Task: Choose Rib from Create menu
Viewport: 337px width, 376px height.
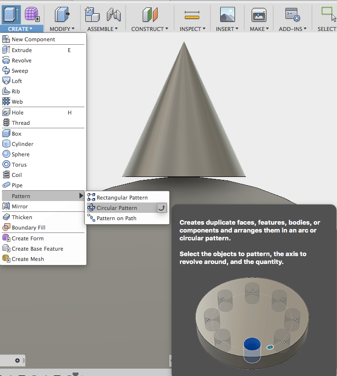Action: [43, 91]
